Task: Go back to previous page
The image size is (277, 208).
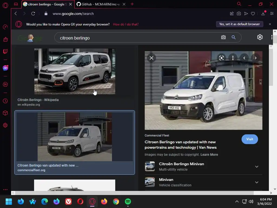Action: pos(16,14)
